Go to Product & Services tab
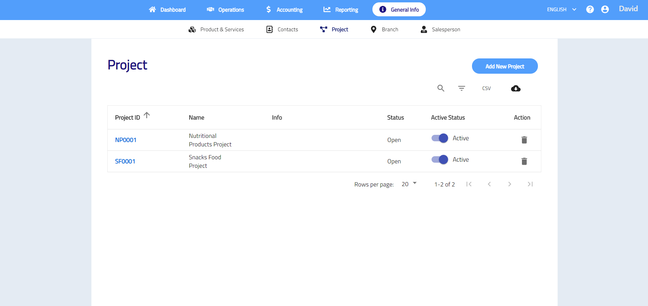Viewport: 648px width, 306px height. [x=216, y=30]
